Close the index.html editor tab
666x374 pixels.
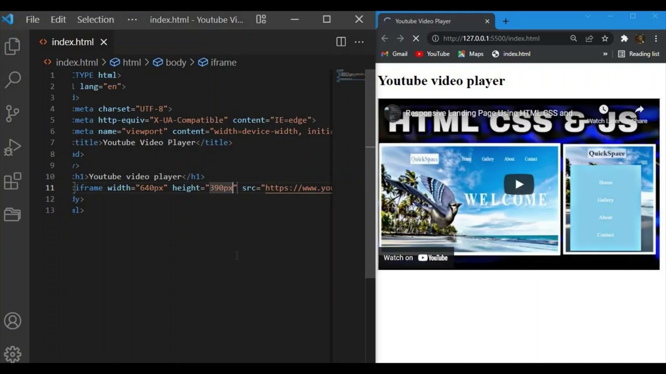pos(104,42)
